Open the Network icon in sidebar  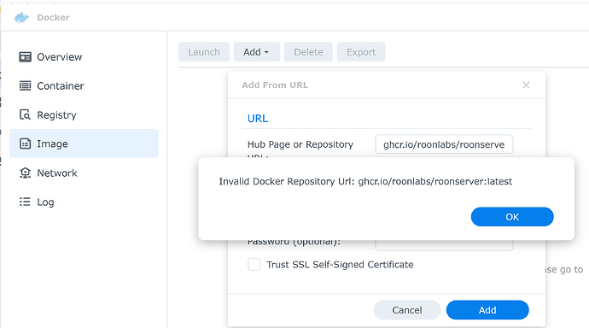pyautogui.click(x=25, y=173)
